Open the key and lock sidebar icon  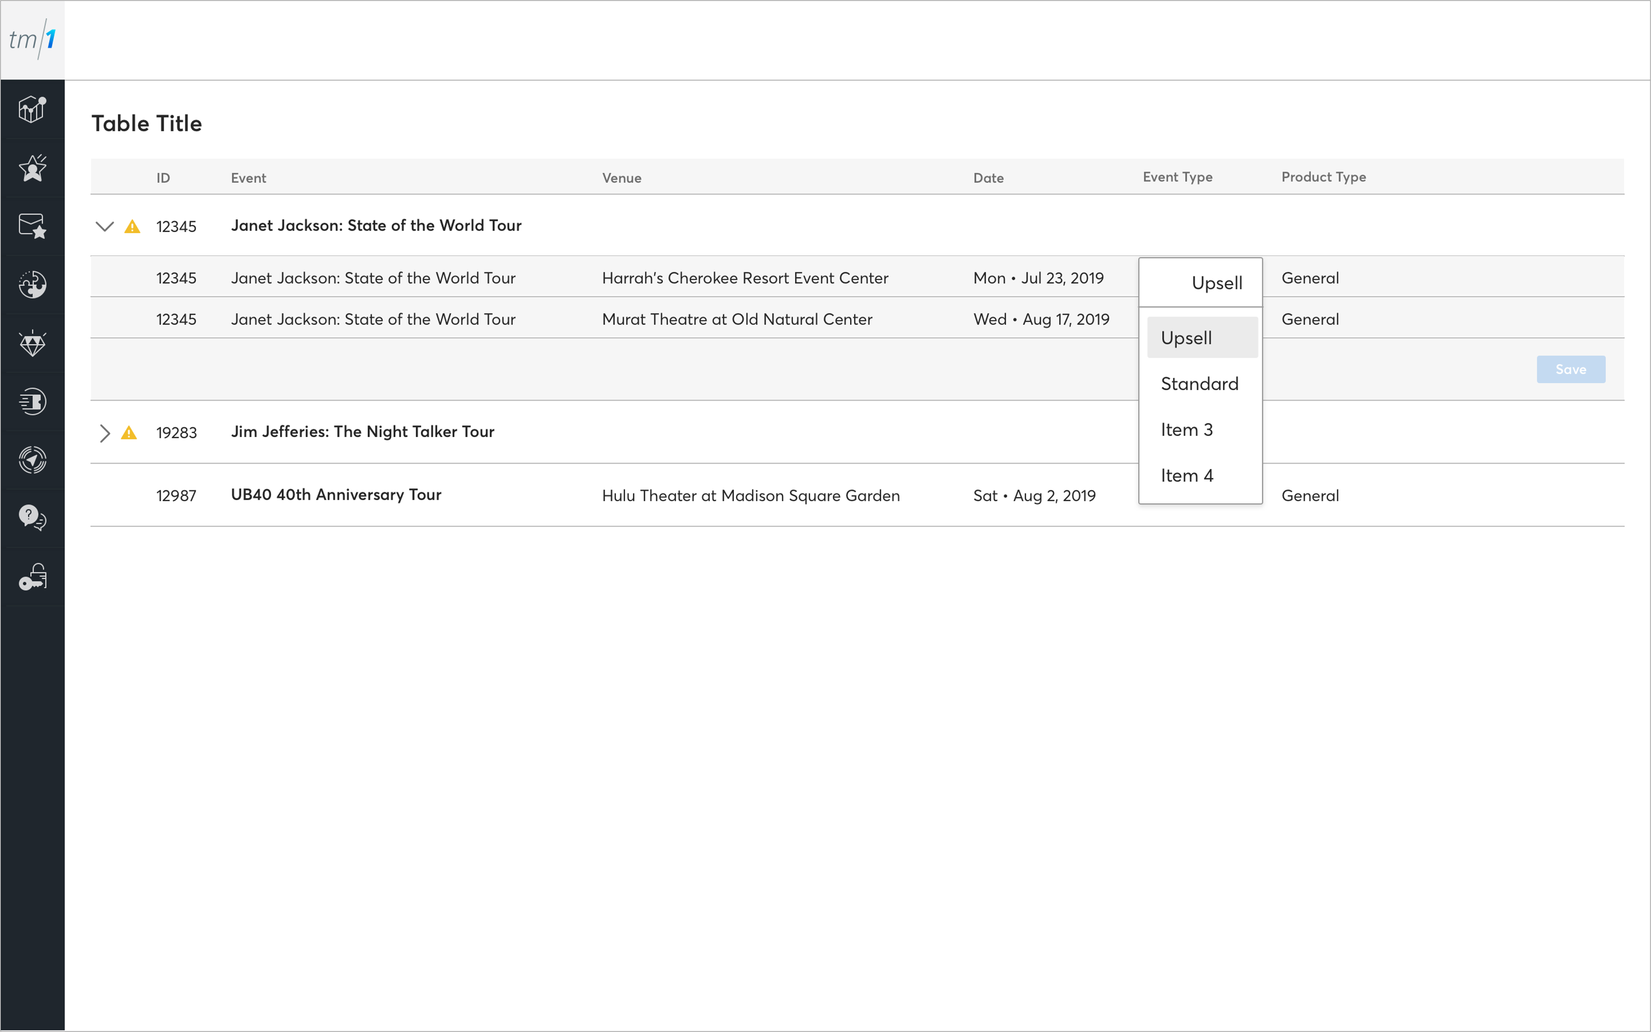click(x=32, y=577)
